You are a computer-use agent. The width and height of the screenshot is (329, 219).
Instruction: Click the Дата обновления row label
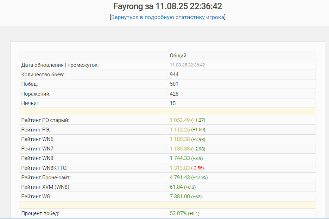click(x=60, y=65)
